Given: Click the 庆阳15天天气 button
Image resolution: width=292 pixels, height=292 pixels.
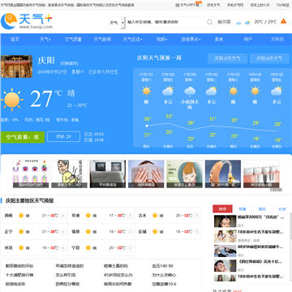Looking at the screenshot, I should pos(227,58).
